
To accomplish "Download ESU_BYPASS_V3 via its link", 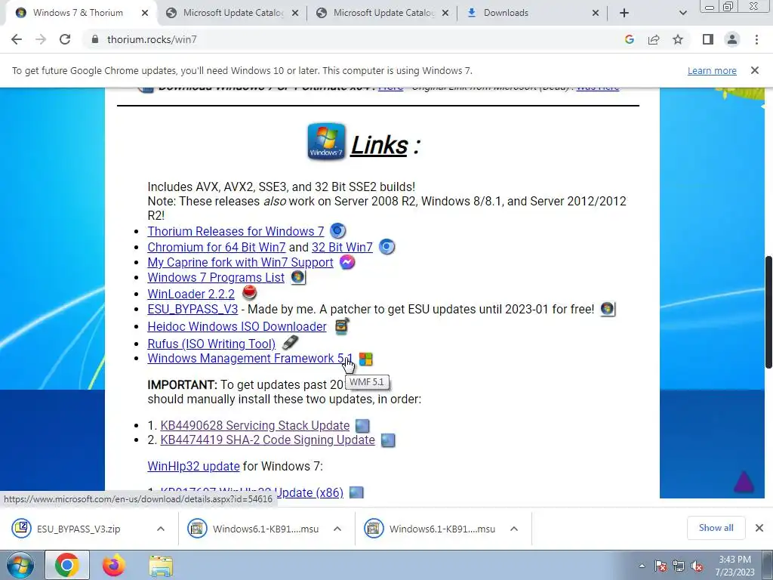I will 192,309.
